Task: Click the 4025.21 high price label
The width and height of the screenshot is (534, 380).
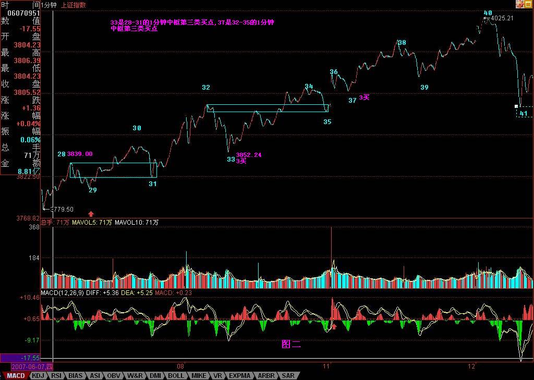Action: coord(503,18)
